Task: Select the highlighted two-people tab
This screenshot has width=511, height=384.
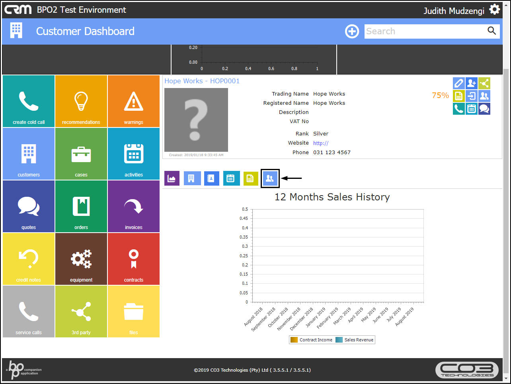Action: [270, 178]
